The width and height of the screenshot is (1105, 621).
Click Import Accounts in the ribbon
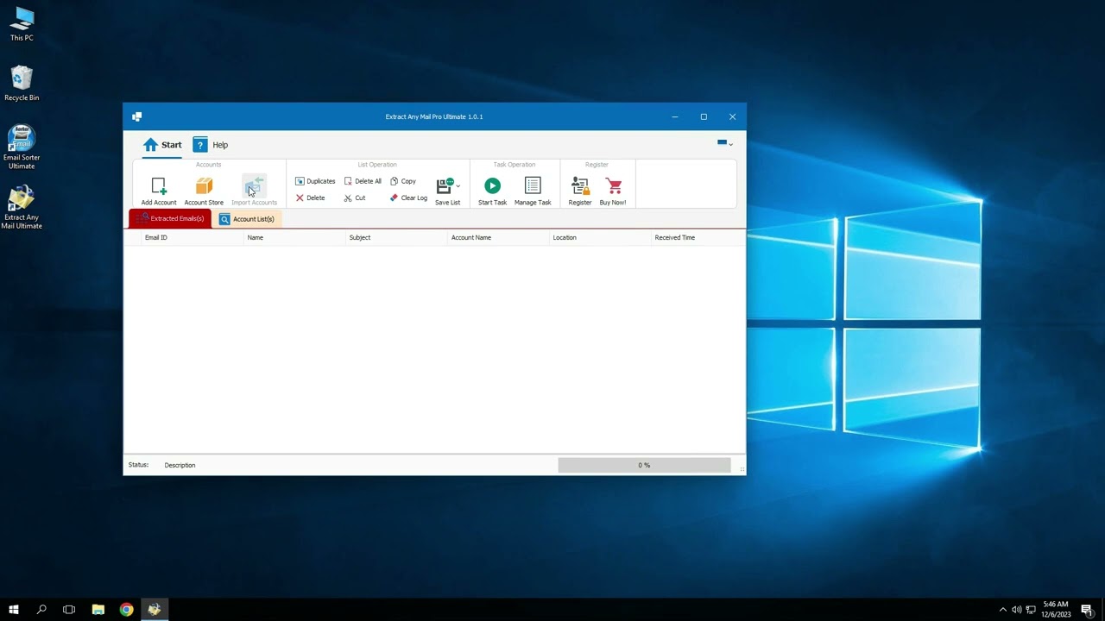point(254,191)
